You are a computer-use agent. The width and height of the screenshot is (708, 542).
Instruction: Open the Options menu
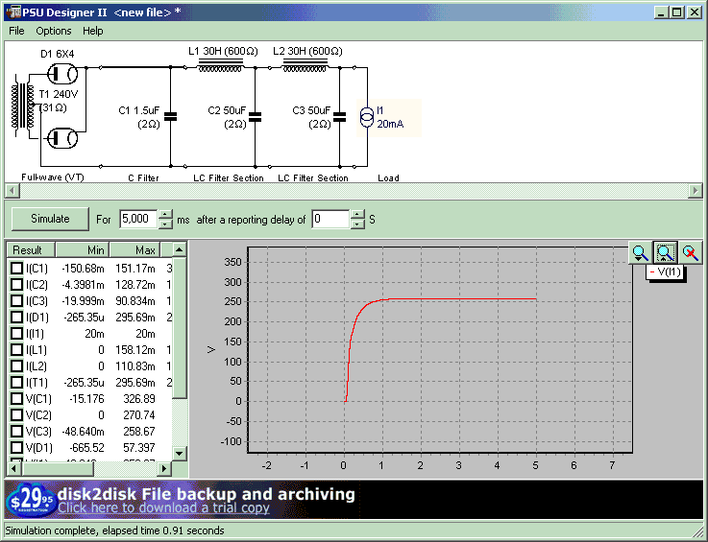[x=54, y=31]
